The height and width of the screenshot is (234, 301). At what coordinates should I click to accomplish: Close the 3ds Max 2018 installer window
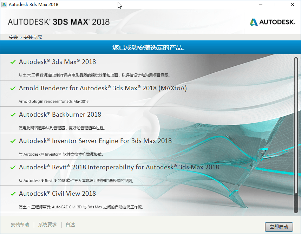292,5
